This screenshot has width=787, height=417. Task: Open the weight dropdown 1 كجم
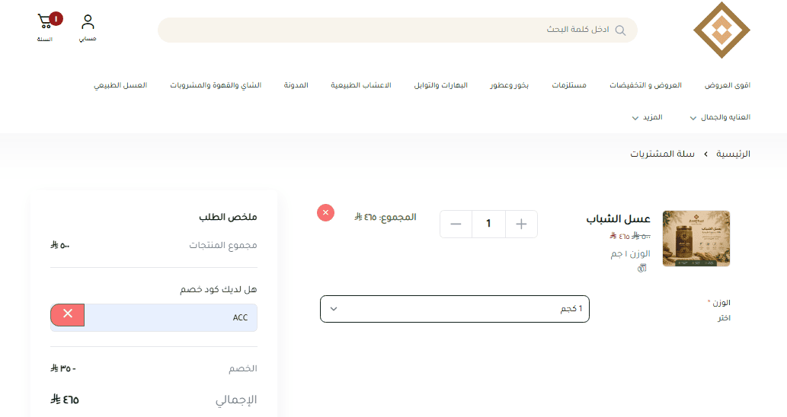[455, 309]
